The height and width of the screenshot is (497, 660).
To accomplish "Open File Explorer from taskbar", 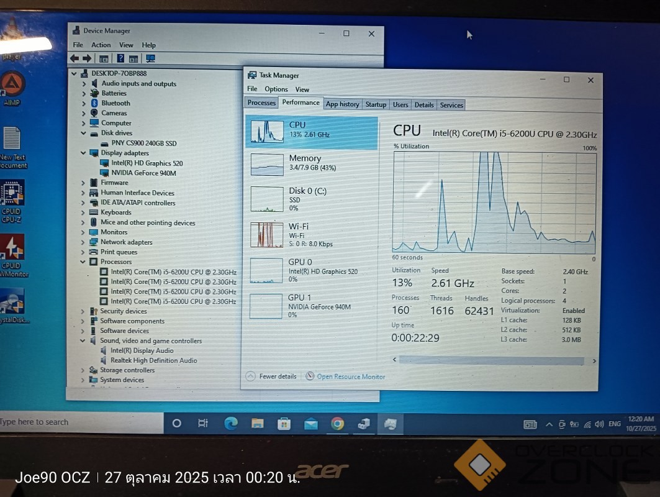I will [258, 423].
